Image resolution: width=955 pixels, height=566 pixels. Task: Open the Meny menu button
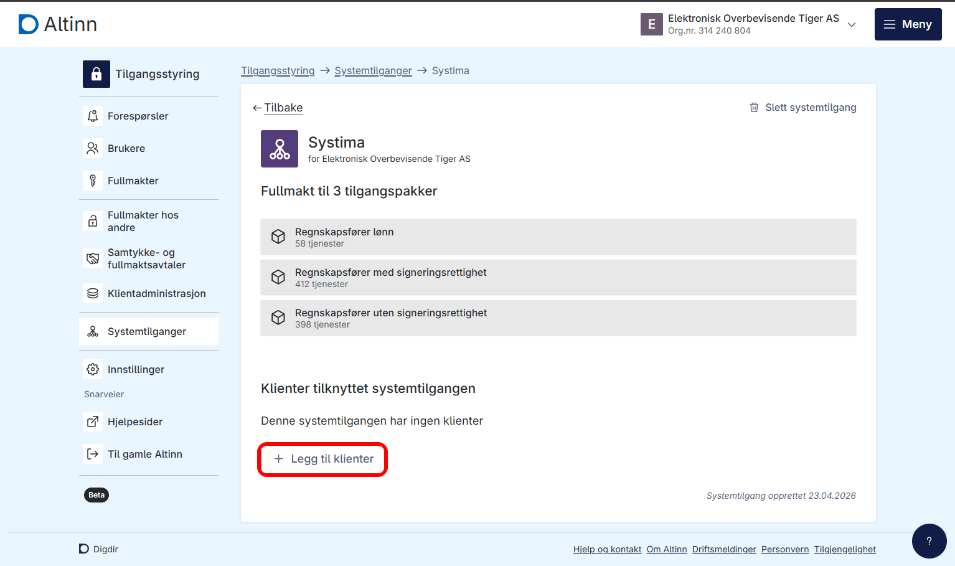908,24
